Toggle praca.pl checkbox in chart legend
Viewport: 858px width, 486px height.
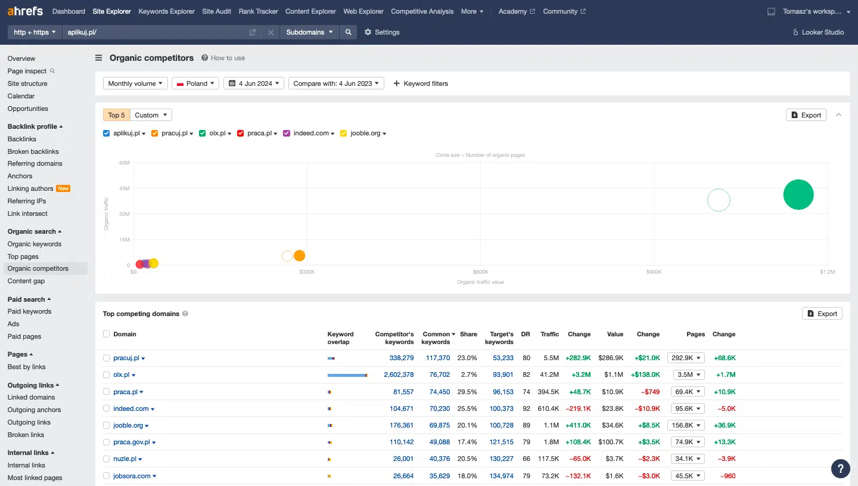click(241, 133)
